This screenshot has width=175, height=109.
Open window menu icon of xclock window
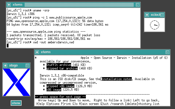point(147,15)
